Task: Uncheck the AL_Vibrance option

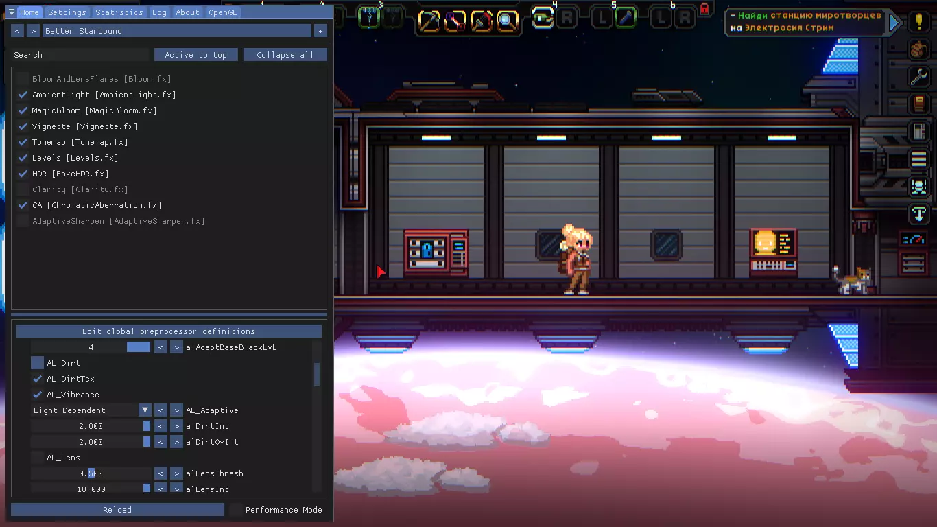Action: click(37, 395)
